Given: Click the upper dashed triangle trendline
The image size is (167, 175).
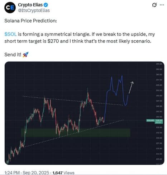Looking at the screenshot, I should (x=73, y=101).
